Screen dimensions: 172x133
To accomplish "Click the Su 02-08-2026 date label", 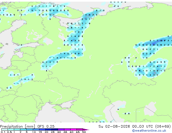I will (x=114, y=126).
